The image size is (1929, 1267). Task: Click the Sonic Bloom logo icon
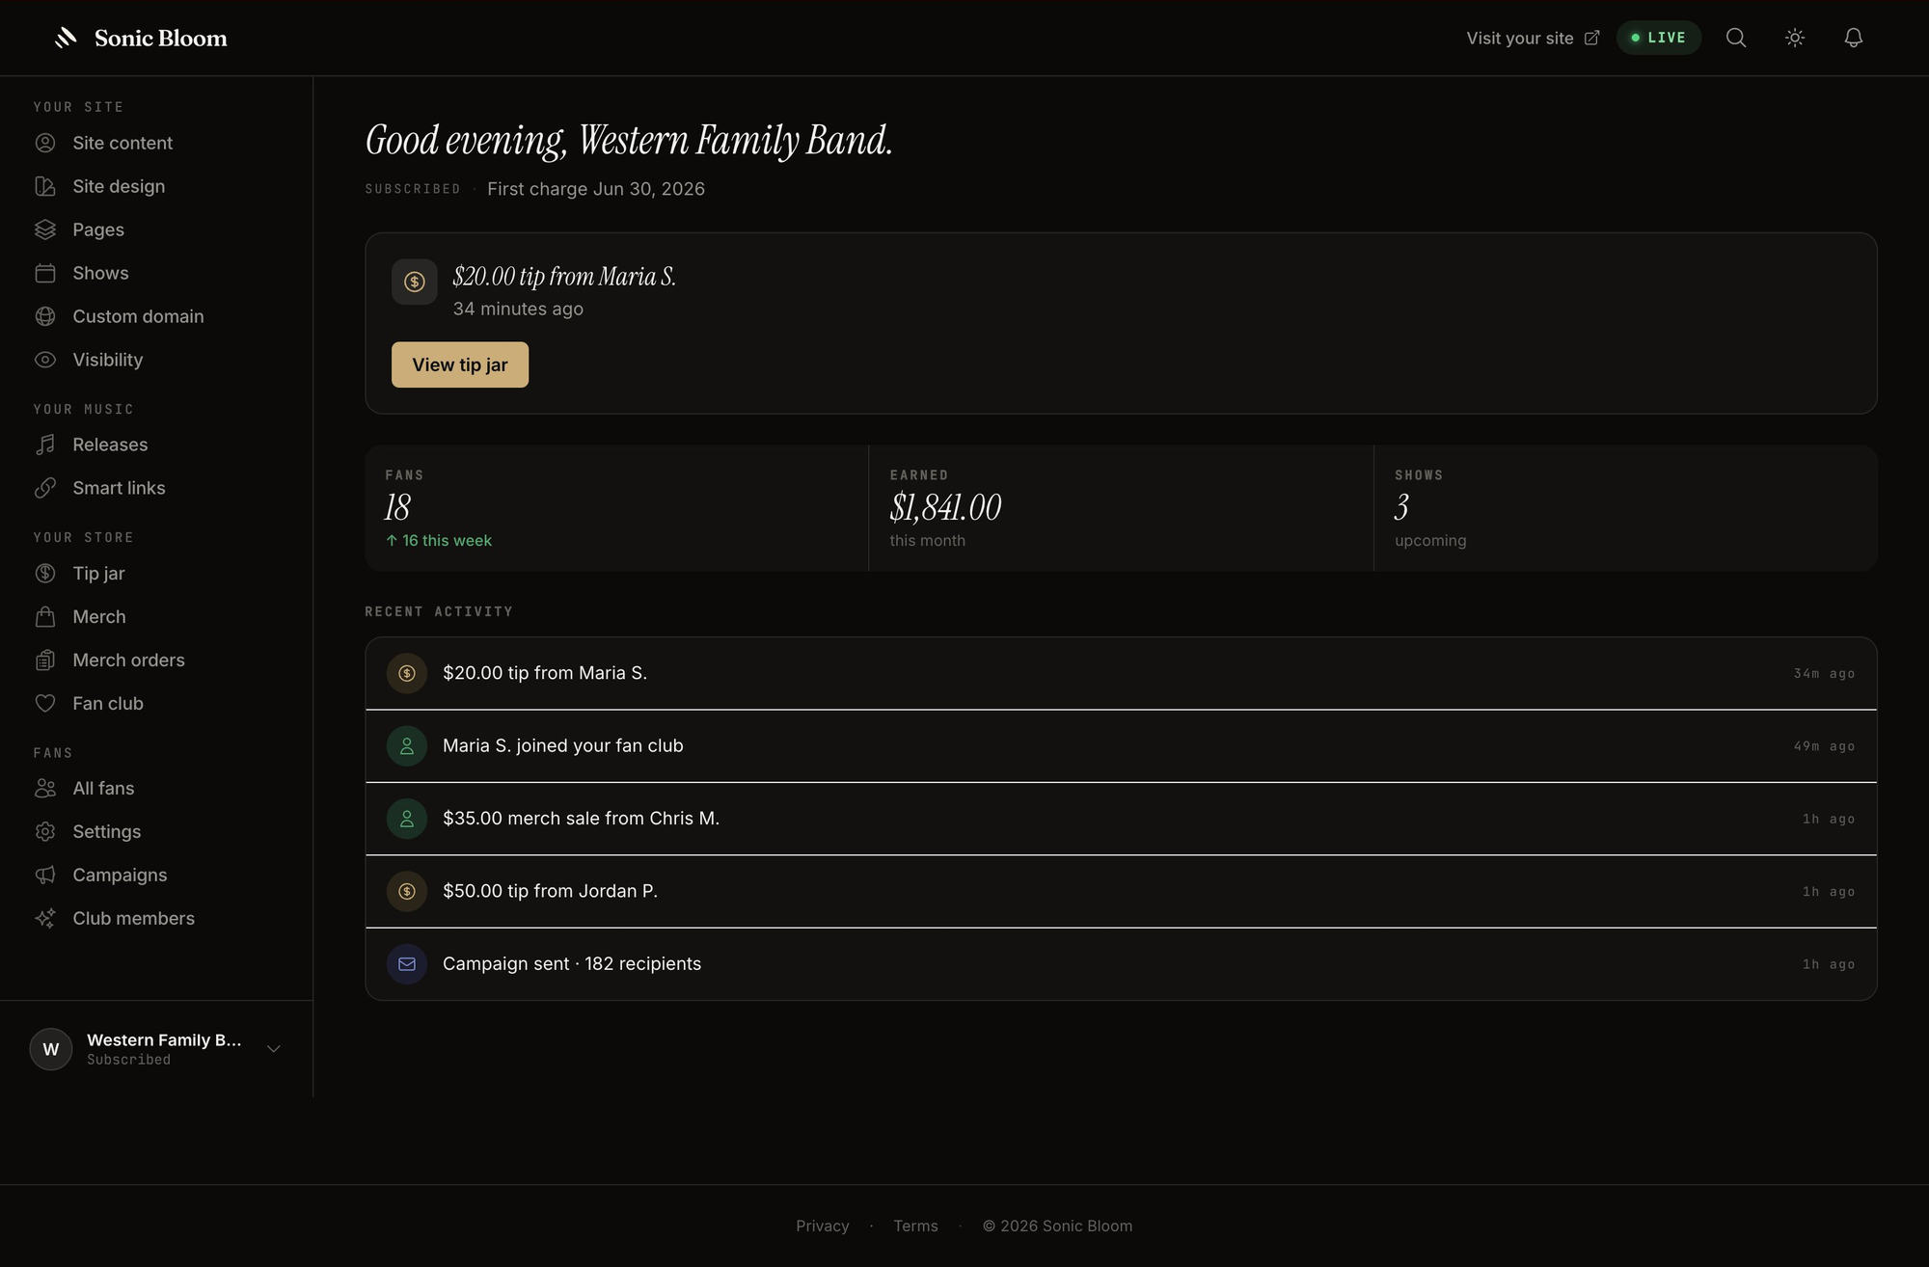click(x=66, y=38)
